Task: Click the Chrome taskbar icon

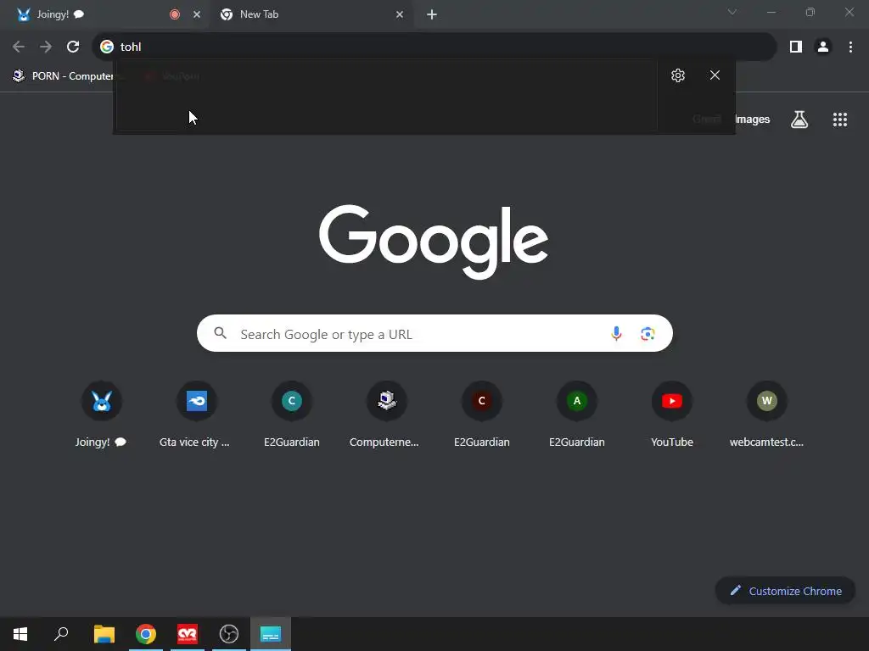Action: click(x=146, y=634)
